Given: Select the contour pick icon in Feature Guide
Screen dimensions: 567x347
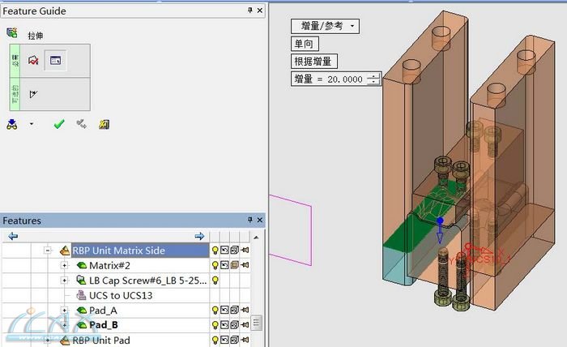Looking at the screenshot, I should (34, 61).
